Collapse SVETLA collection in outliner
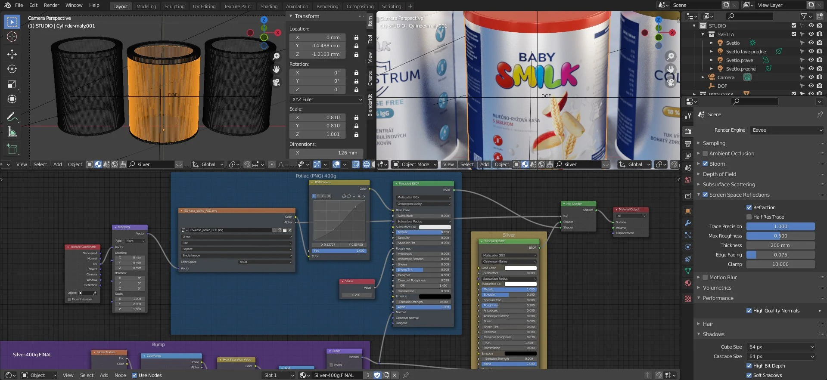This screenshot has height=380, width=827. (x=703, y=34)
